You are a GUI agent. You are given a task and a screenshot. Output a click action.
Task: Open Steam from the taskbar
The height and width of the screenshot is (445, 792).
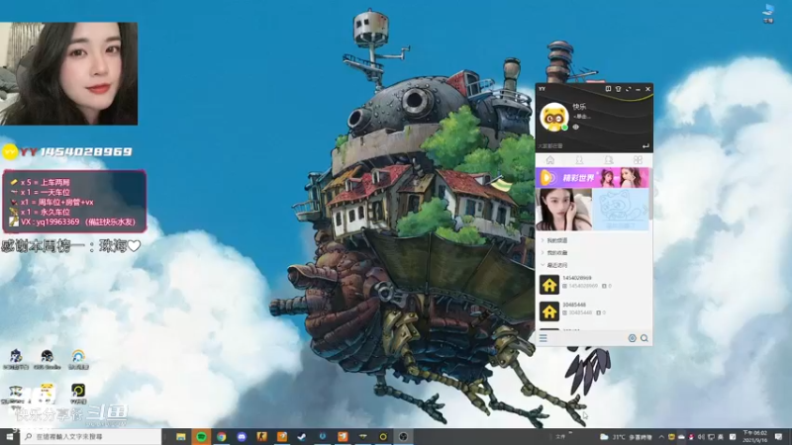(302, 436)
